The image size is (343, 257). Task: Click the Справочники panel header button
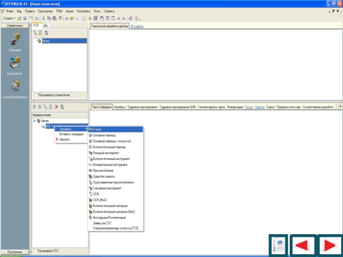tap(15, 26)
